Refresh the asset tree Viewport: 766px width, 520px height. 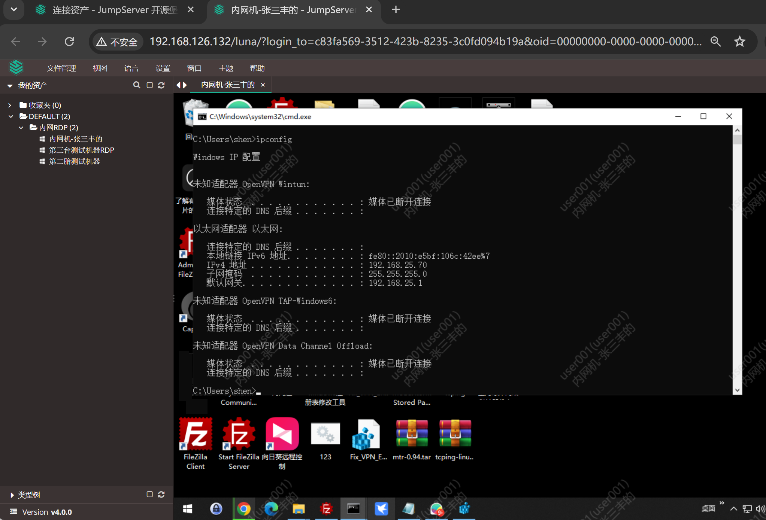click(x=161, y=85)
